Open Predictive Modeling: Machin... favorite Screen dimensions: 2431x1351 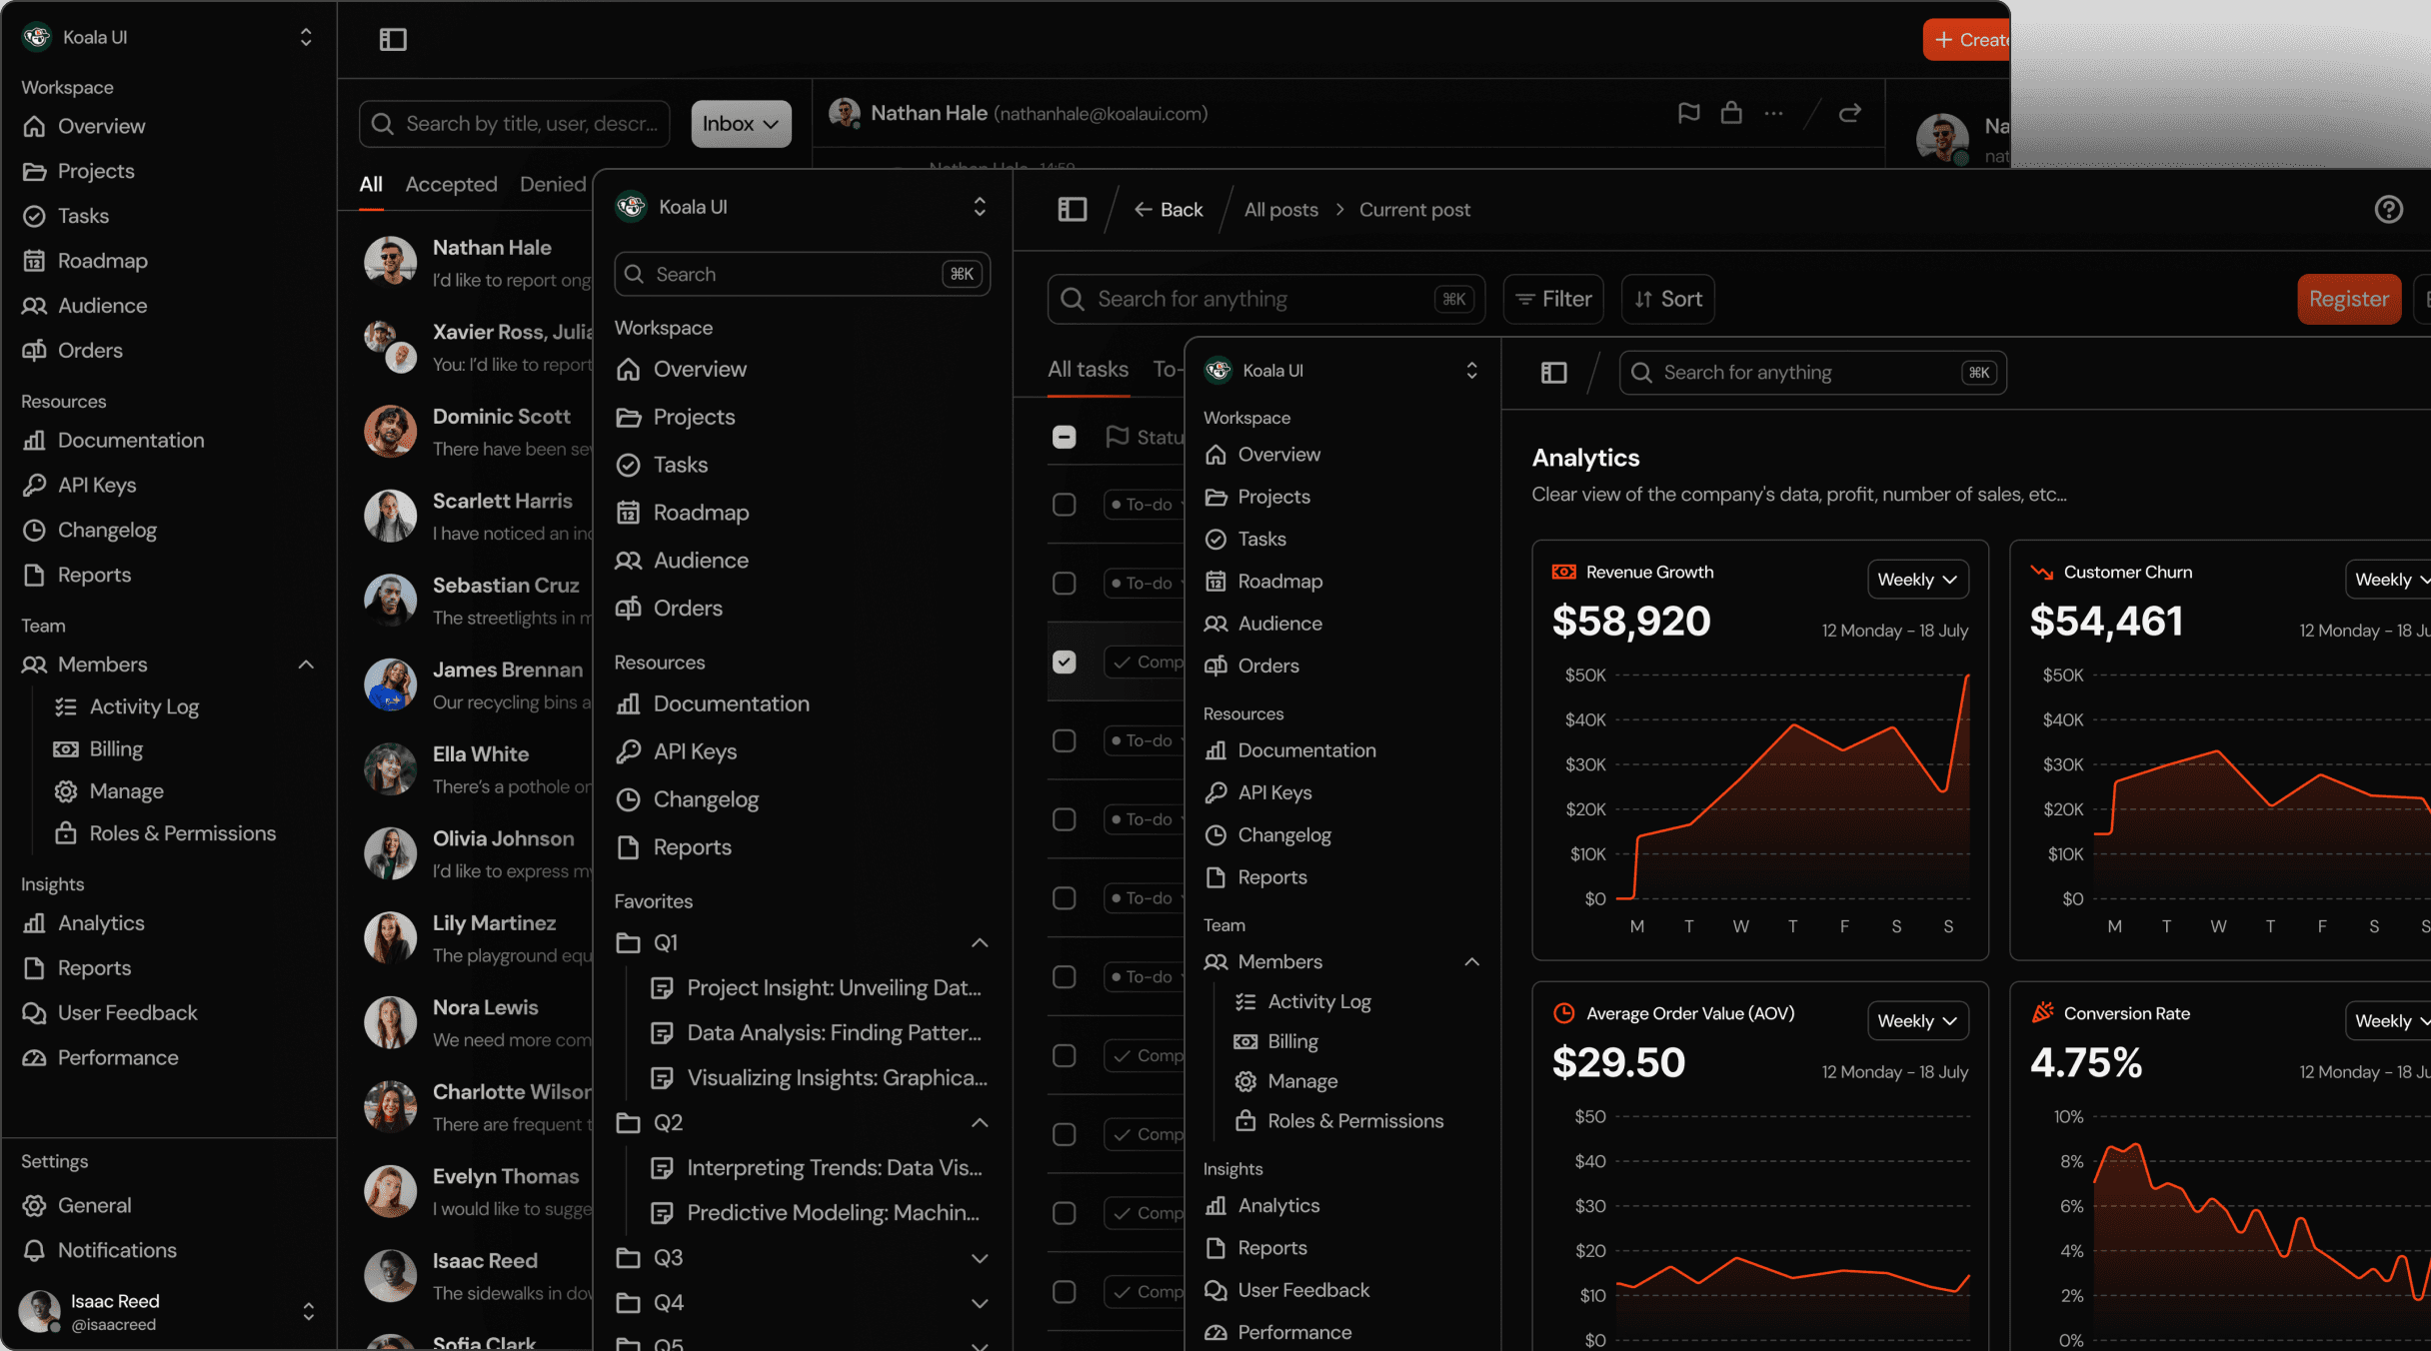point(816,1213)
